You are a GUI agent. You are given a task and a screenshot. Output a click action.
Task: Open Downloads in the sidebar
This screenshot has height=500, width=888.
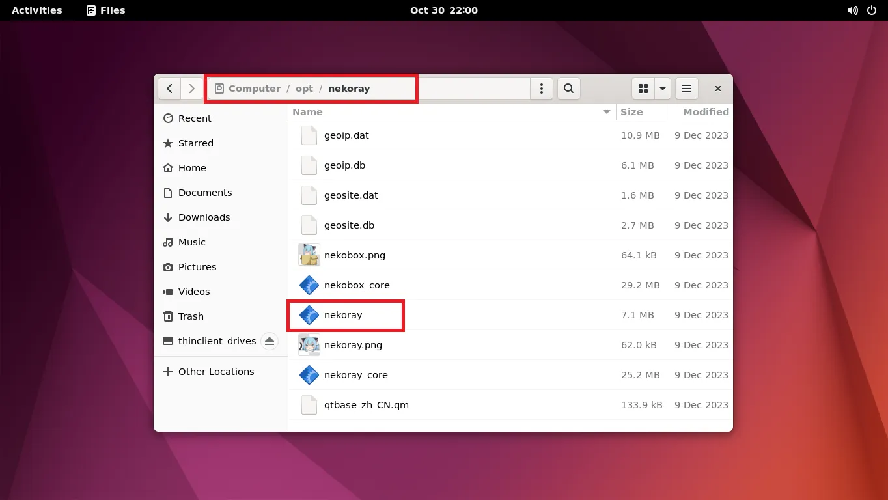click(x=221, y=217)
